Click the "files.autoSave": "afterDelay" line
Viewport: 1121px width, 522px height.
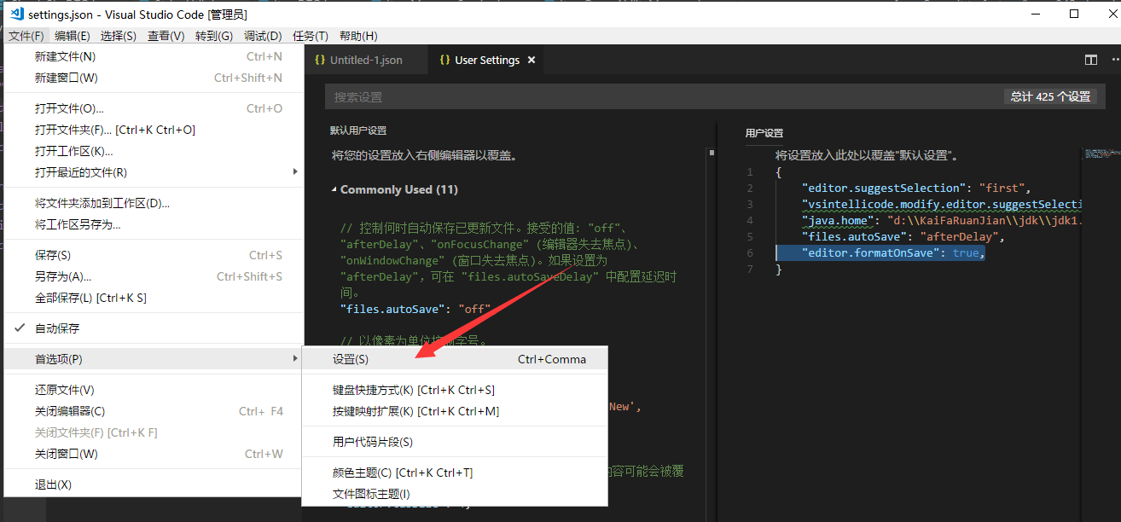pyautogui.click(x=903, y=236)
